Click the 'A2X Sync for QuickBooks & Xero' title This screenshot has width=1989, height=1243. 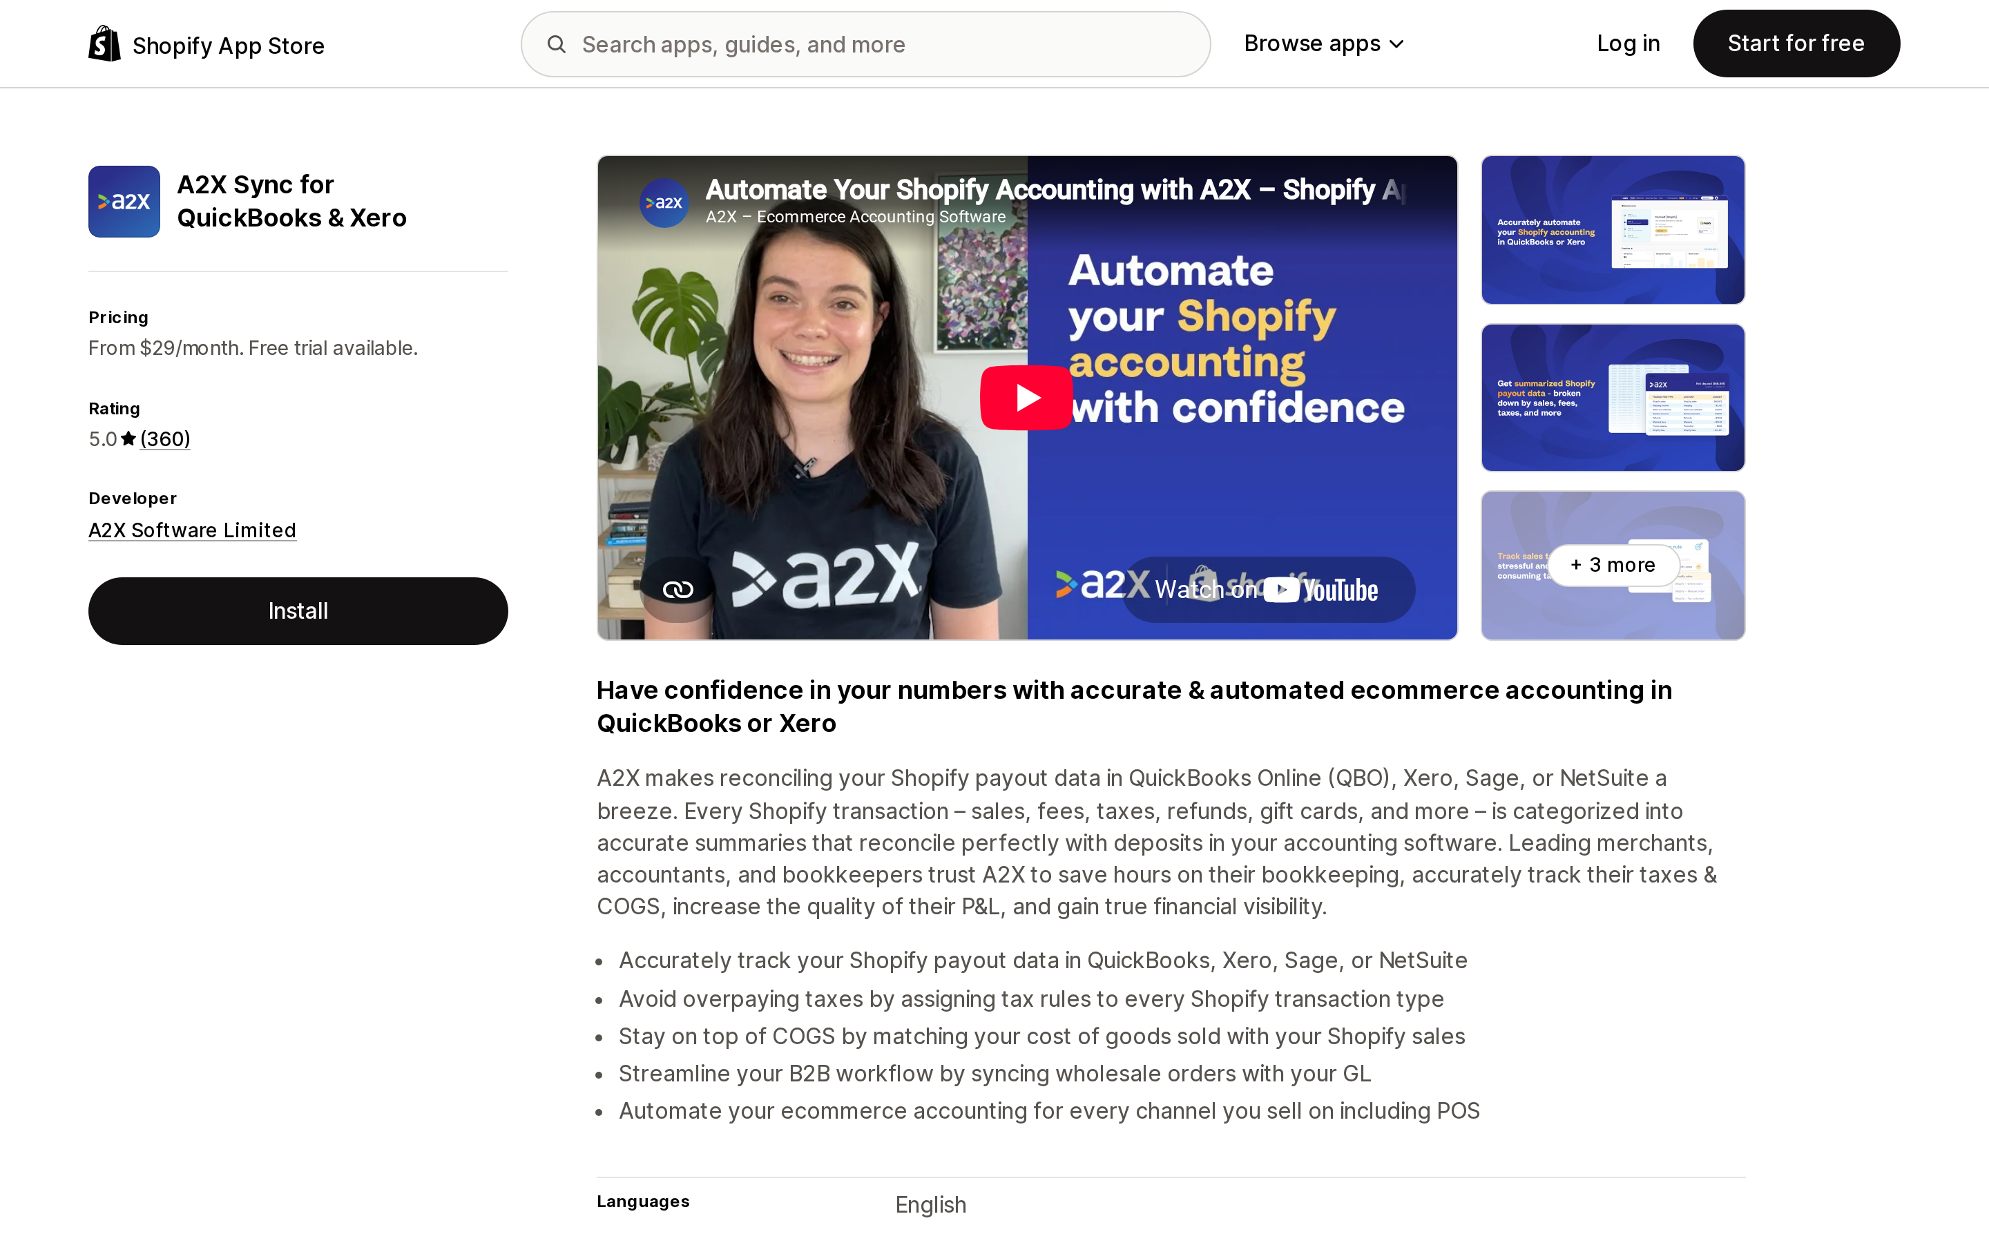coord(291,202)
